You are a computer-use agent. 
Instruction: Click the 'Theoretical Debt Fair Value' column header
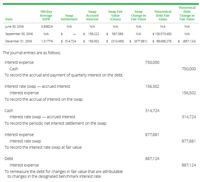click(x=163, y=16)
